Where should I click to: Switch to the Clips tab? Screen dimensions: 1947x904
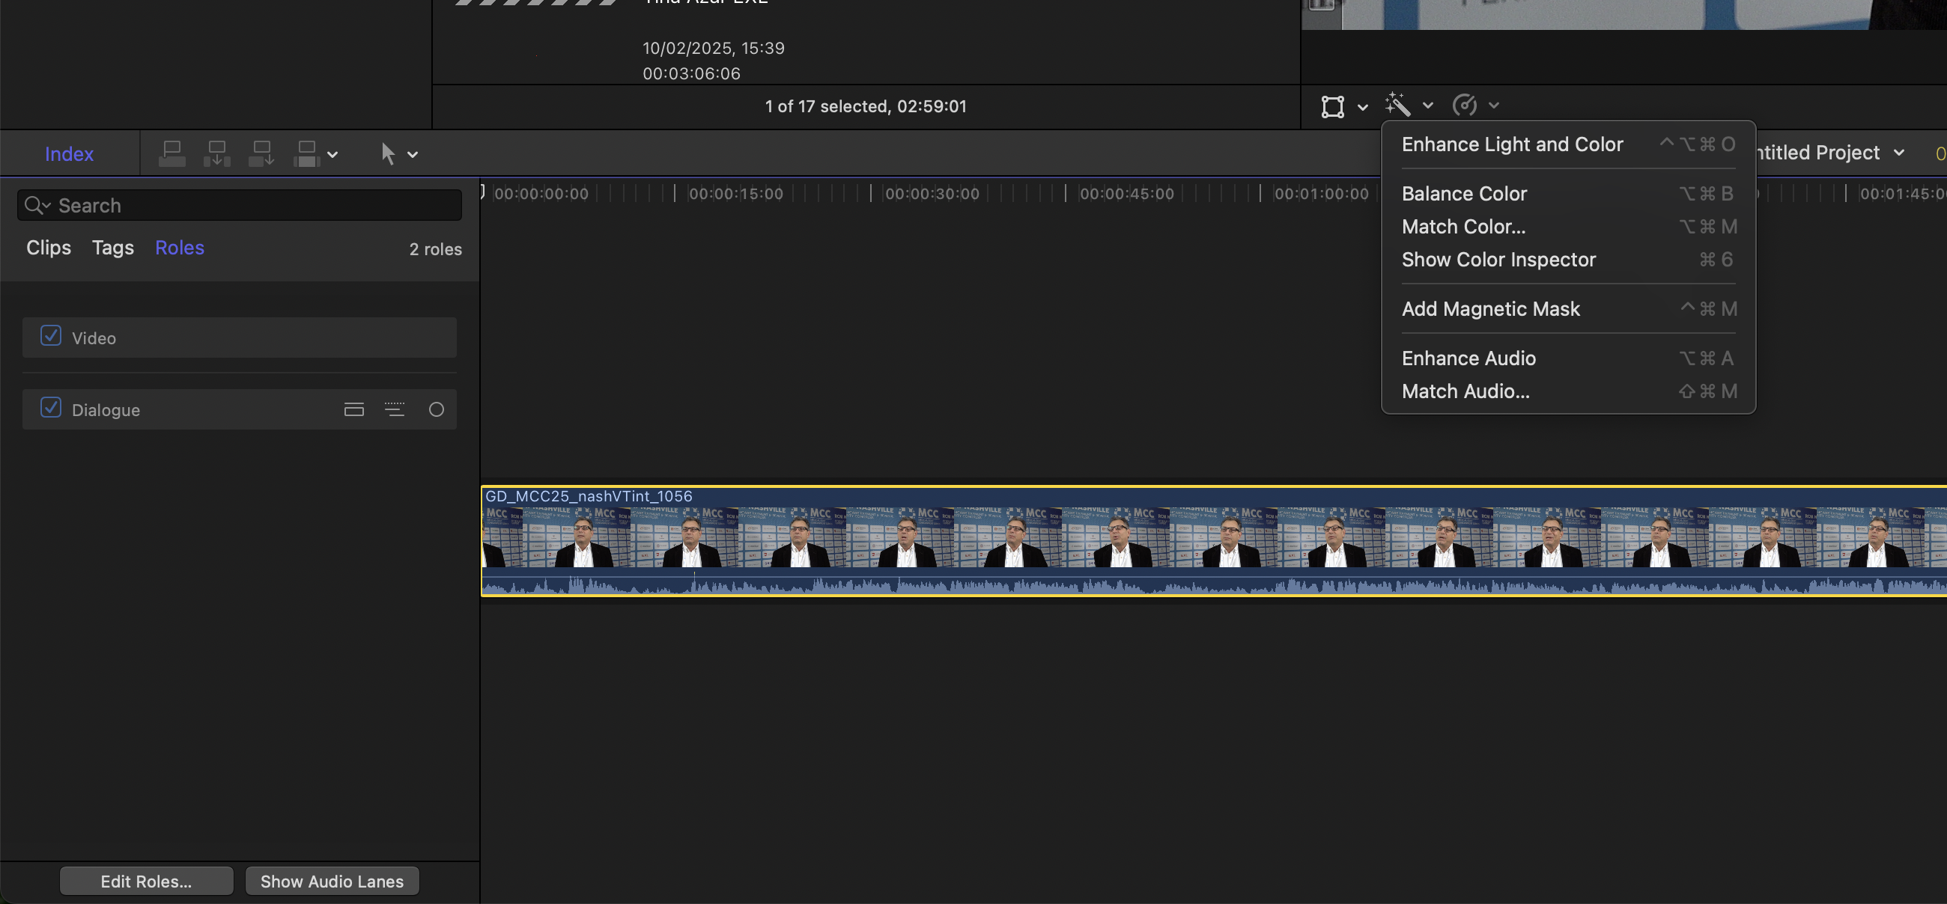tap(49, 248)
